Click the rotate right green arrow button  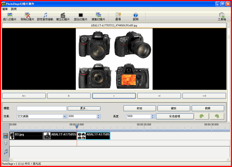click(x=217, y=116)
